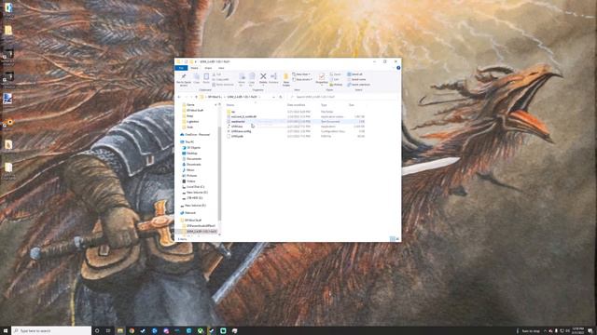
Task: Click the Delete X icon
Action: [263, 76]
